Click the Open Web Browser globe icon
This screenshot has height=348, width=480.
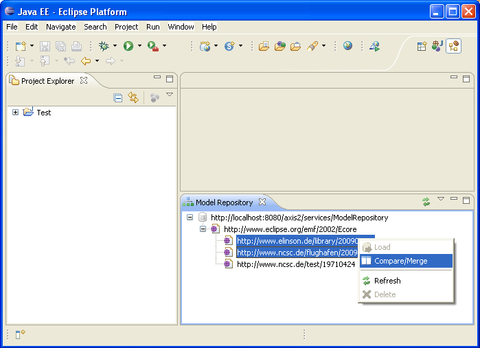click(x=347, y=46)
